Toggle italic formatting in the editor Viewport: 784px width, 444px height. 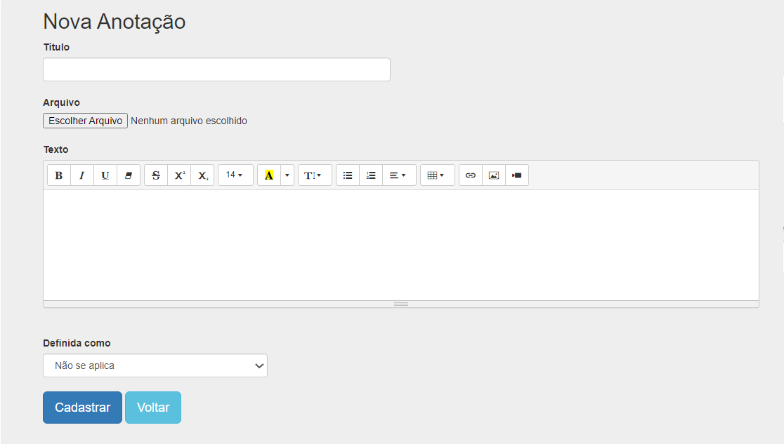pos(82,175)
